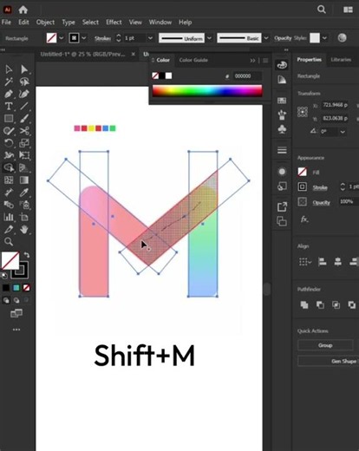Image resolution: width=359 pixels, height=451 pixels.
Task: Apply the Color mode button below fill
Action: pos(6,288)
